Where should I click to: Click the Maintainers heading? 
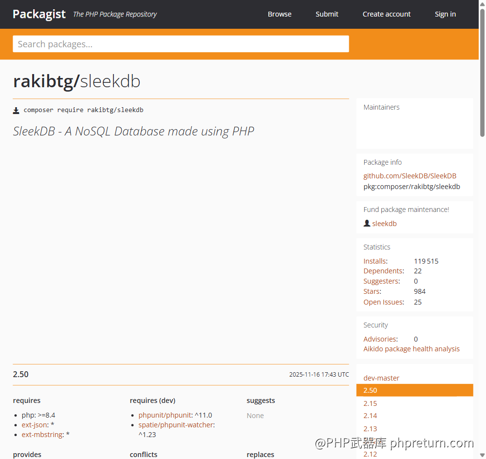(381, 107)
